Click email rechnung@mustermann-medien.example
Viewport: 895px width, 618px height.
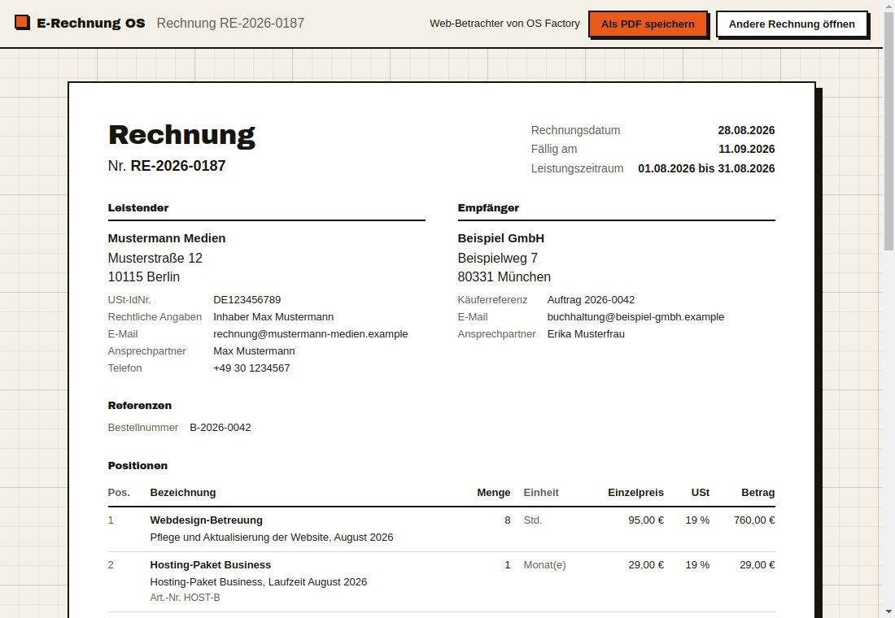tap(311, 334)
